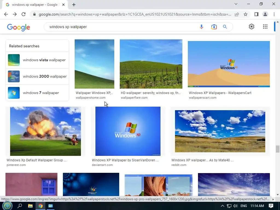Click wallpaperscart.com source link

pyautogui.click(x=203, y=98)
